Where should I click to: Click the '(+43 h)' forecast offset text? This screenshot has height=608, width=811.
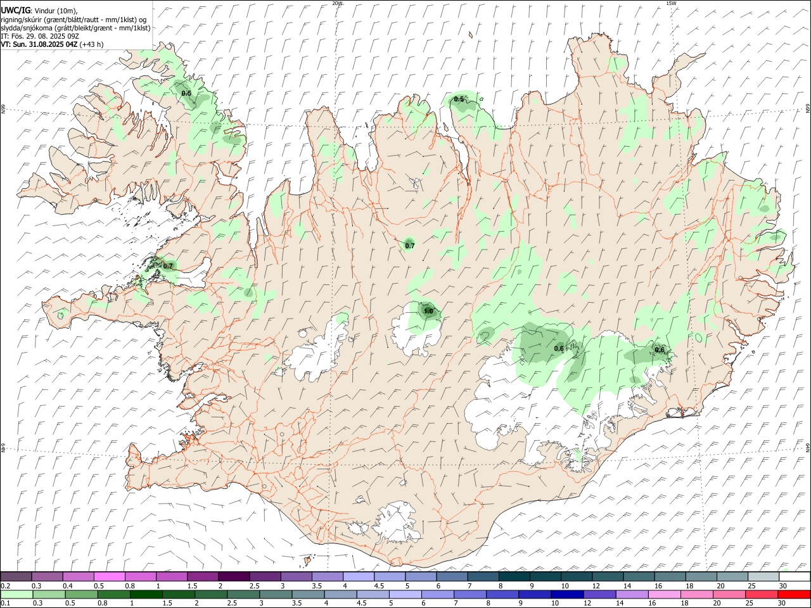click(x=92, y=44)
